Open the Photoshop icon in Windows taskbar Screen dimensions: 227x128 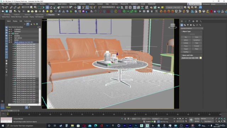pos(136,126)
